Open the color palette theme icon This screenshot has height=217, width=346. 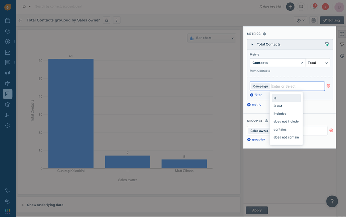342,56
